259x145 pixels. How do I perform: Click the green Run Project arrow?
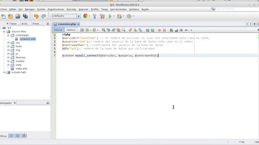click(x=110, y=16)
